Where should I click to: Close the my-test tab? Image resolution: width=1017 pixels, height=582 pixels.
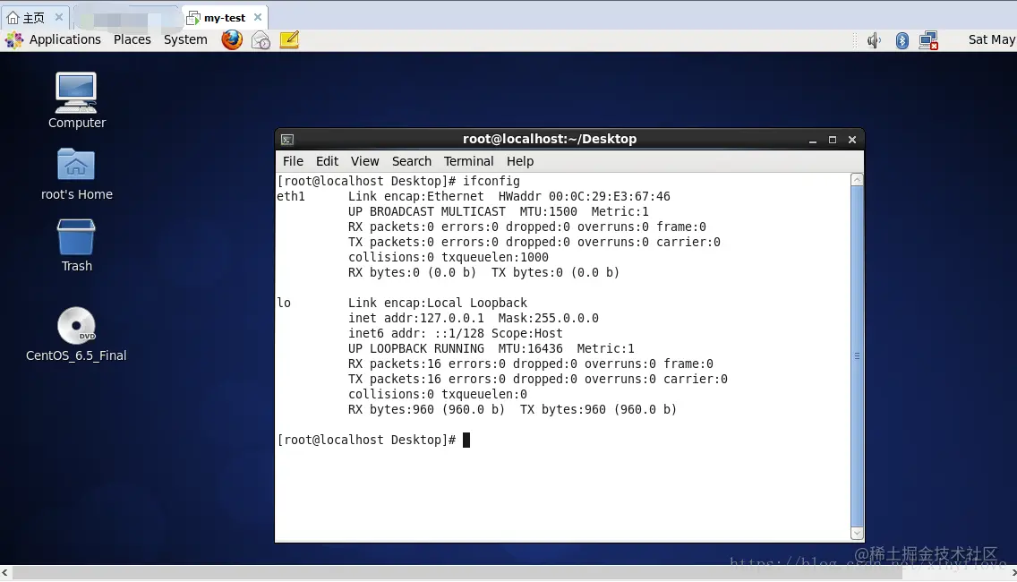pos(258,17)
